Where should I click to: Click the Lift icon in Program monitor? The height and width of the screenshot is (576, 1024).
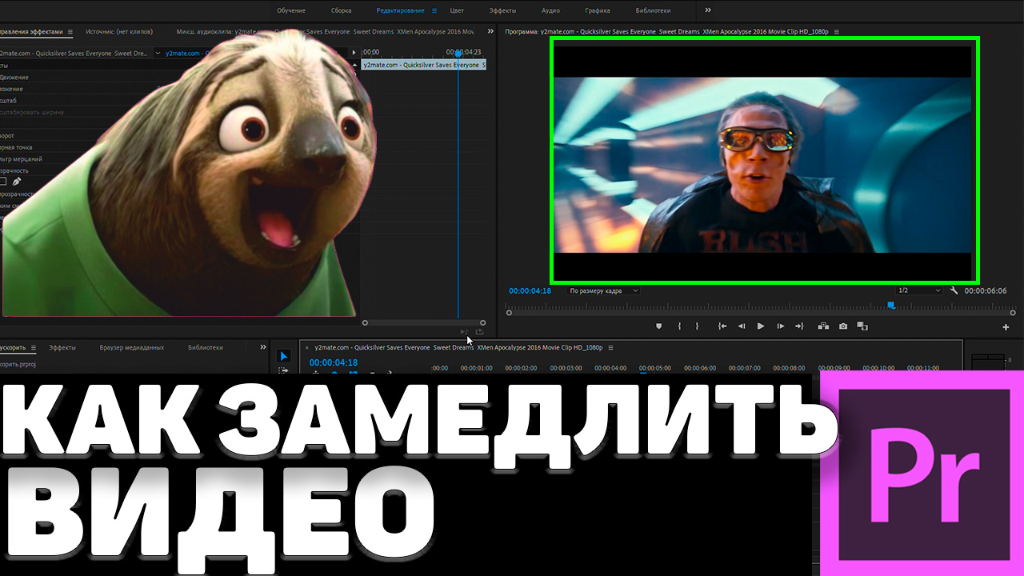[822, 326]
